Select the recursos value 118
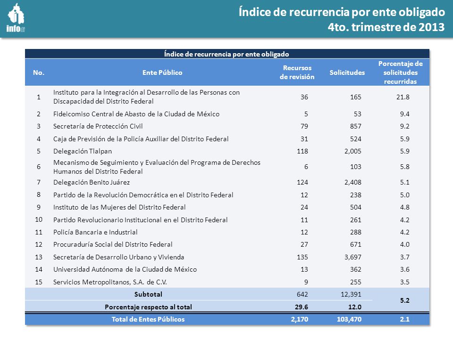The height and width of the screenshot is (339, 453). click(x=302, y=151)
